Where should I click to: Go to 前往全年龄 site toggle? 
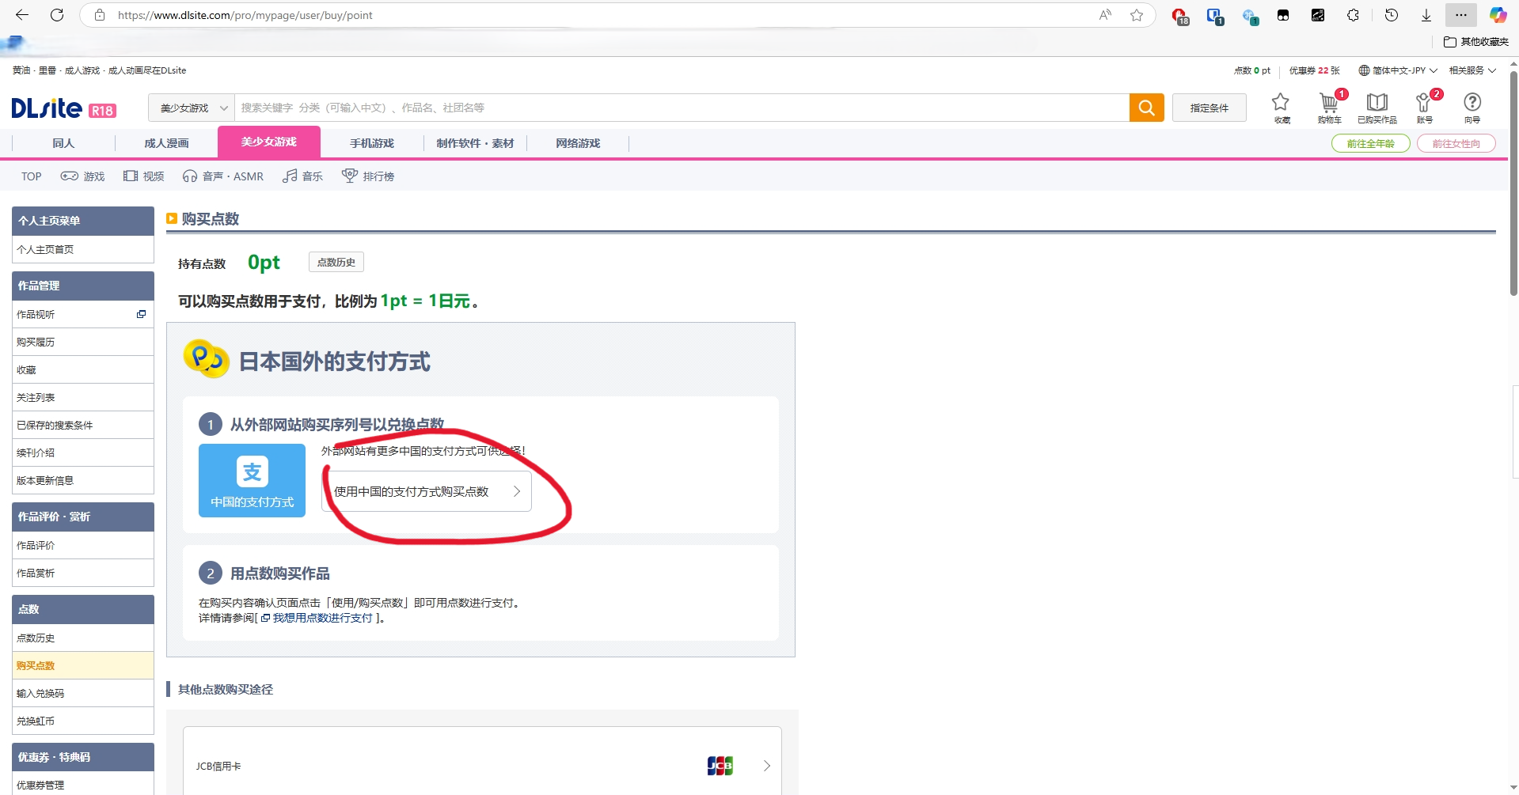(x=1370, y=143)
